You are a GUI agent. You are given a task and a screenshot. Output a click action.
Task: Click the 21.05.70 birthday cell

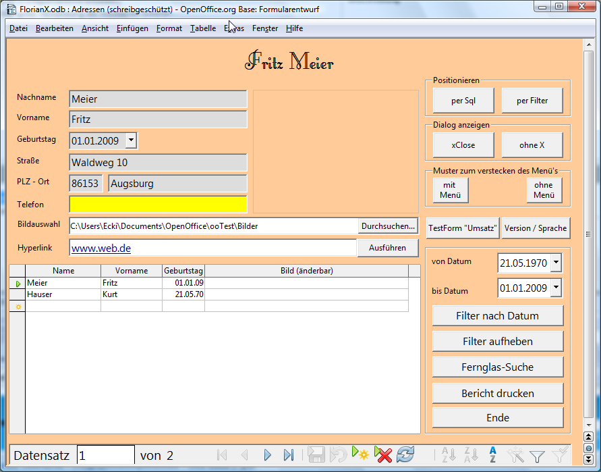tap(183, 294)
